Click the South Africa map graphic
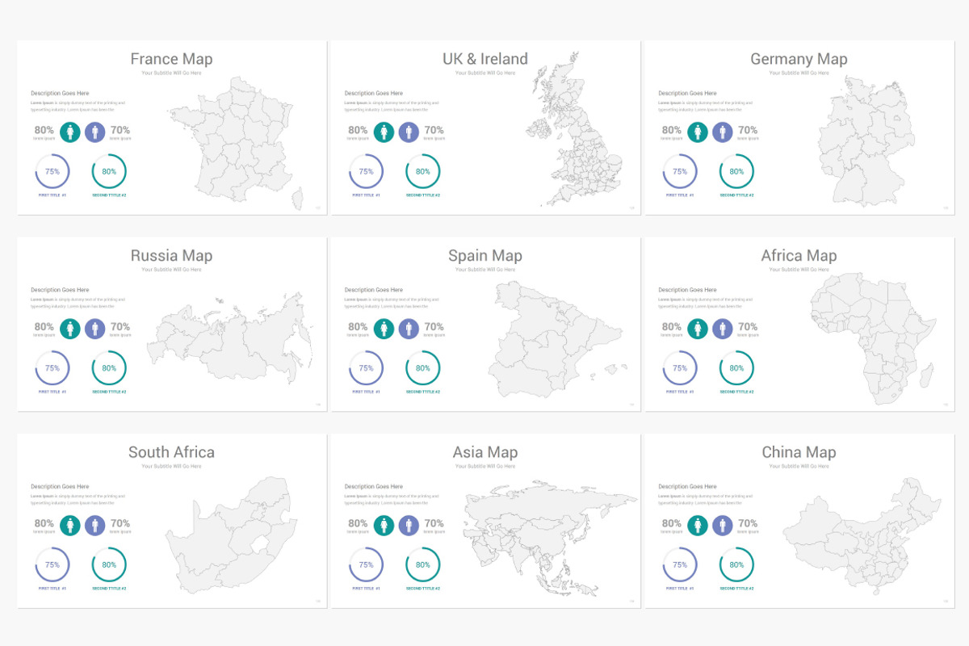 point(228,535)
